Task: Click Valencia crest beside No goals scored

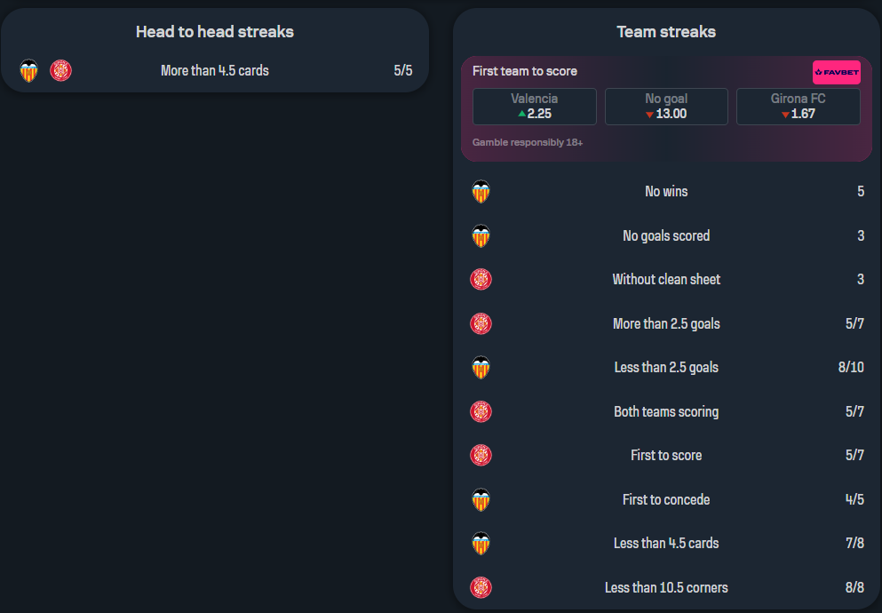Action: (x=481, y=235)
